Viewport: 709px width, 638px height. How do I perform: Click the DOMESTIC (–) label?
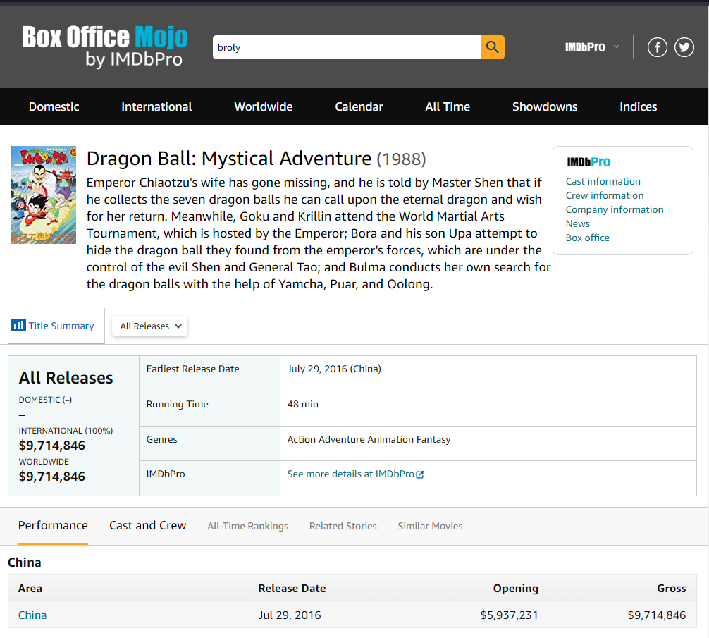[x=45, y=400]
